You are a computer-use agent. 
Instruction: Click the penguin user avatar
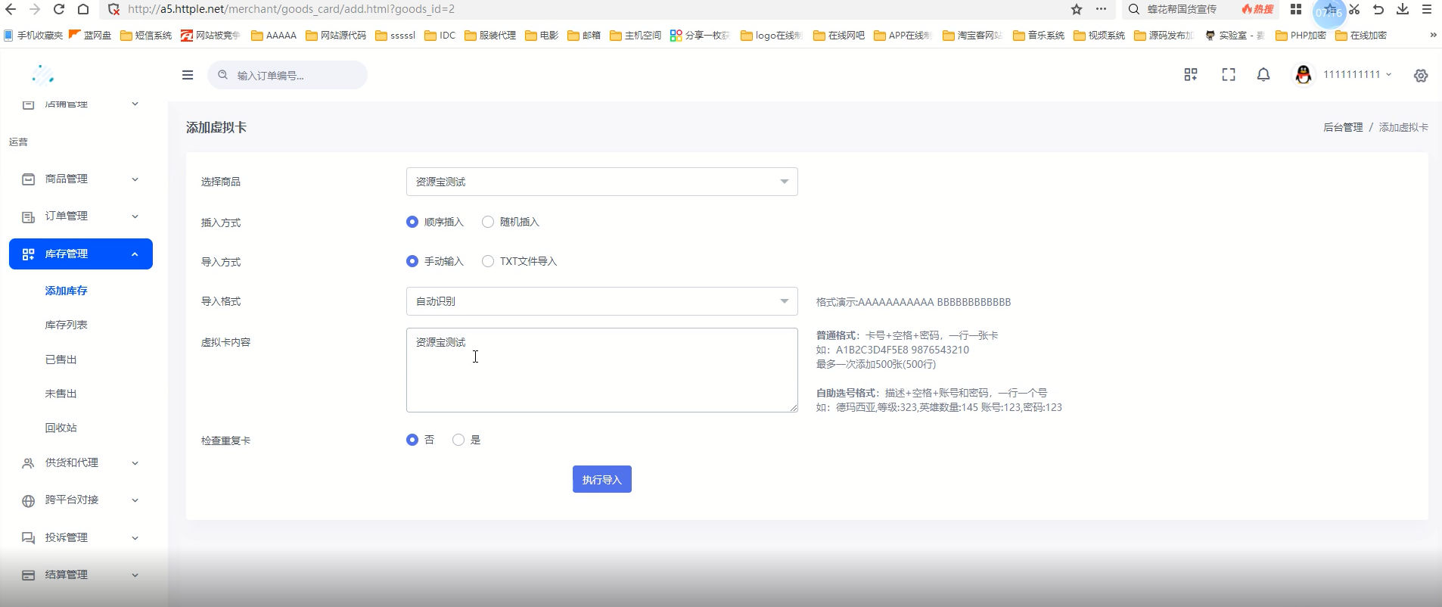pos(1303,74)
